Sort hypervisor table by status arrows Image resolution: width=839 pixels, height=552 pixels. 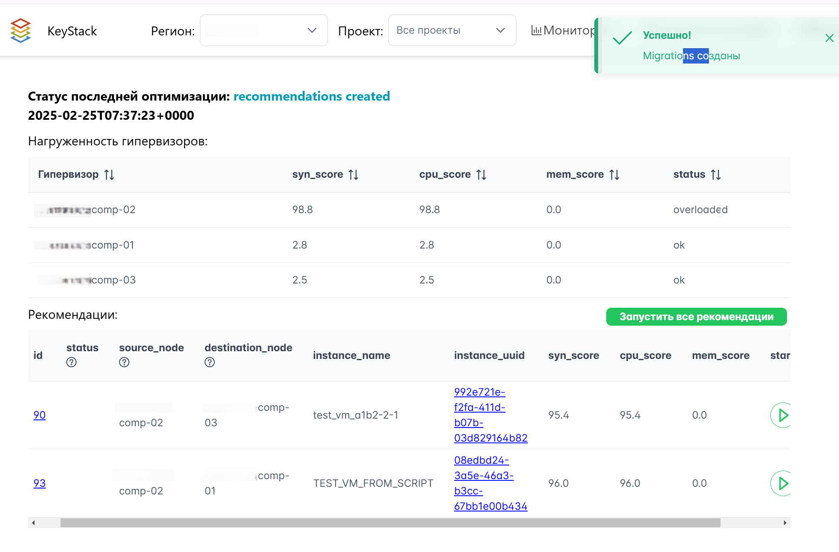715,175
